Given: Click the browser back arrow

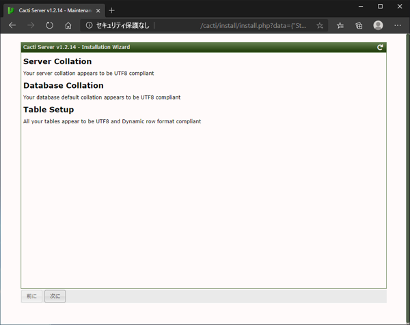Looking at the screenshot, I should point(12,25).
